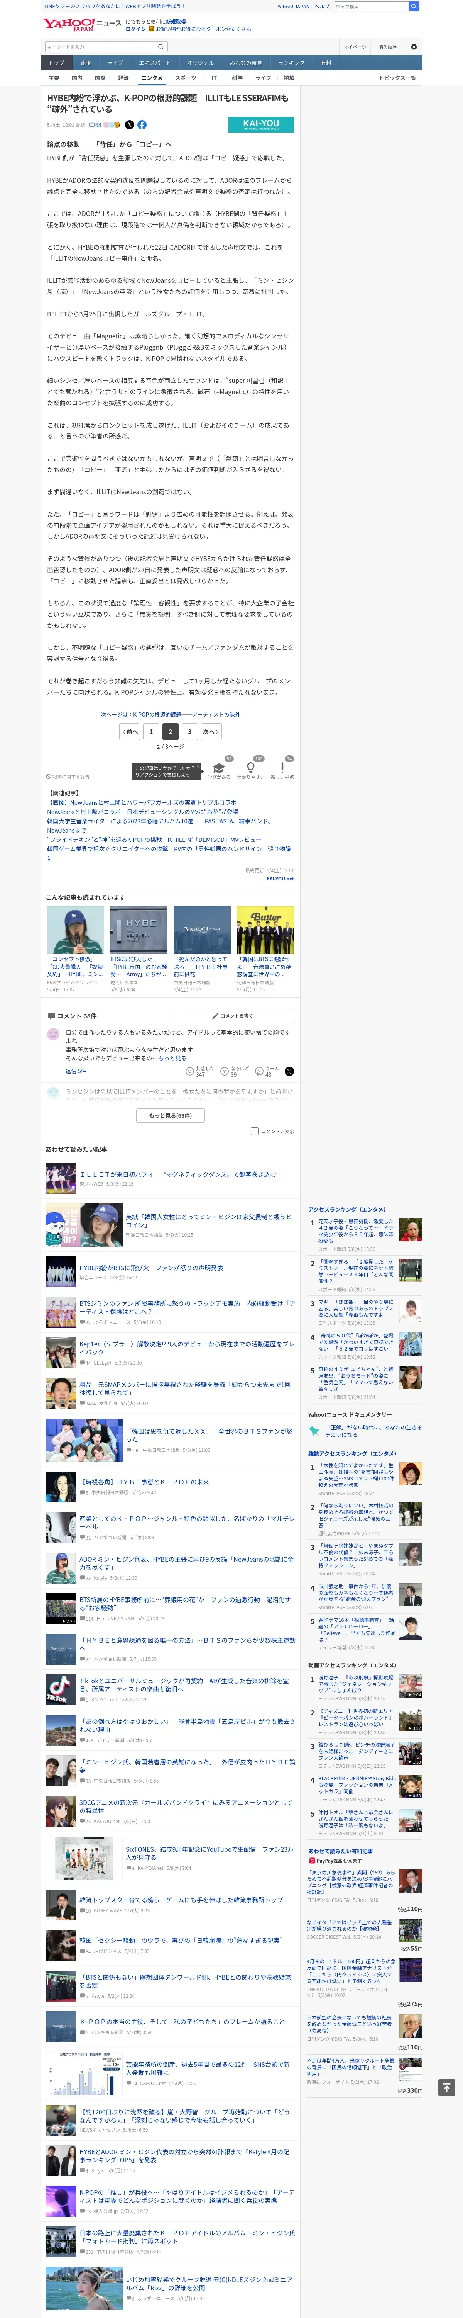Screen dimensions: 463x2318
Task: Share the article on X
Action: tap(130, 125)
